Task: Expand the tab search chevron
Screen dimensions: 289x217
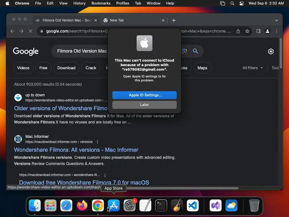Action: (x=277, y=20)
